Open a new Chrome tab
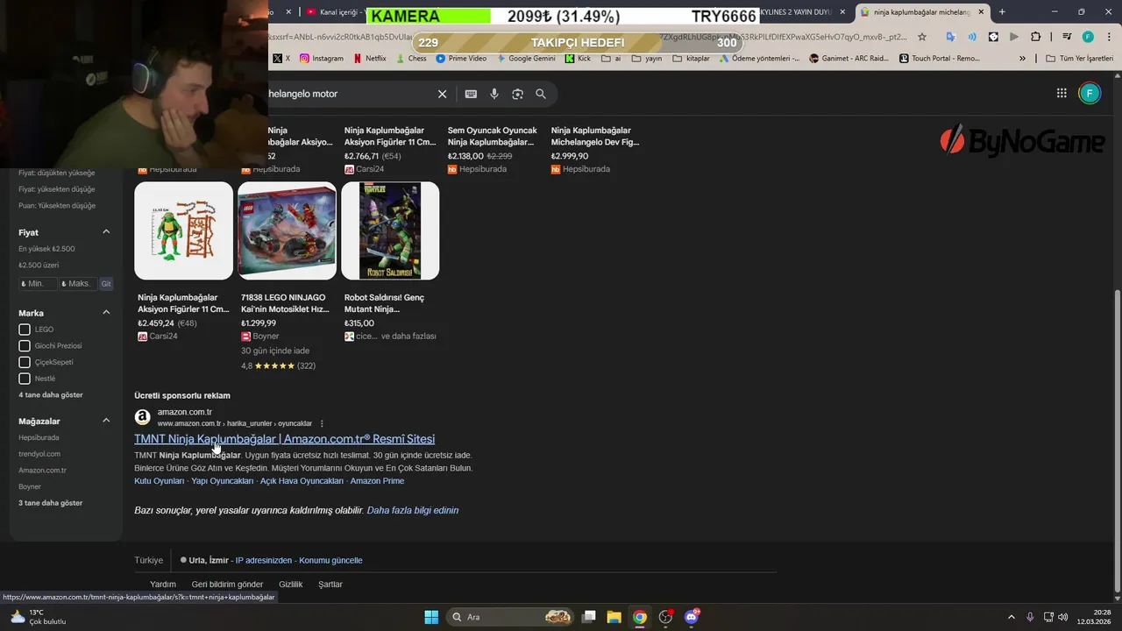 [x=1002, y=12]
